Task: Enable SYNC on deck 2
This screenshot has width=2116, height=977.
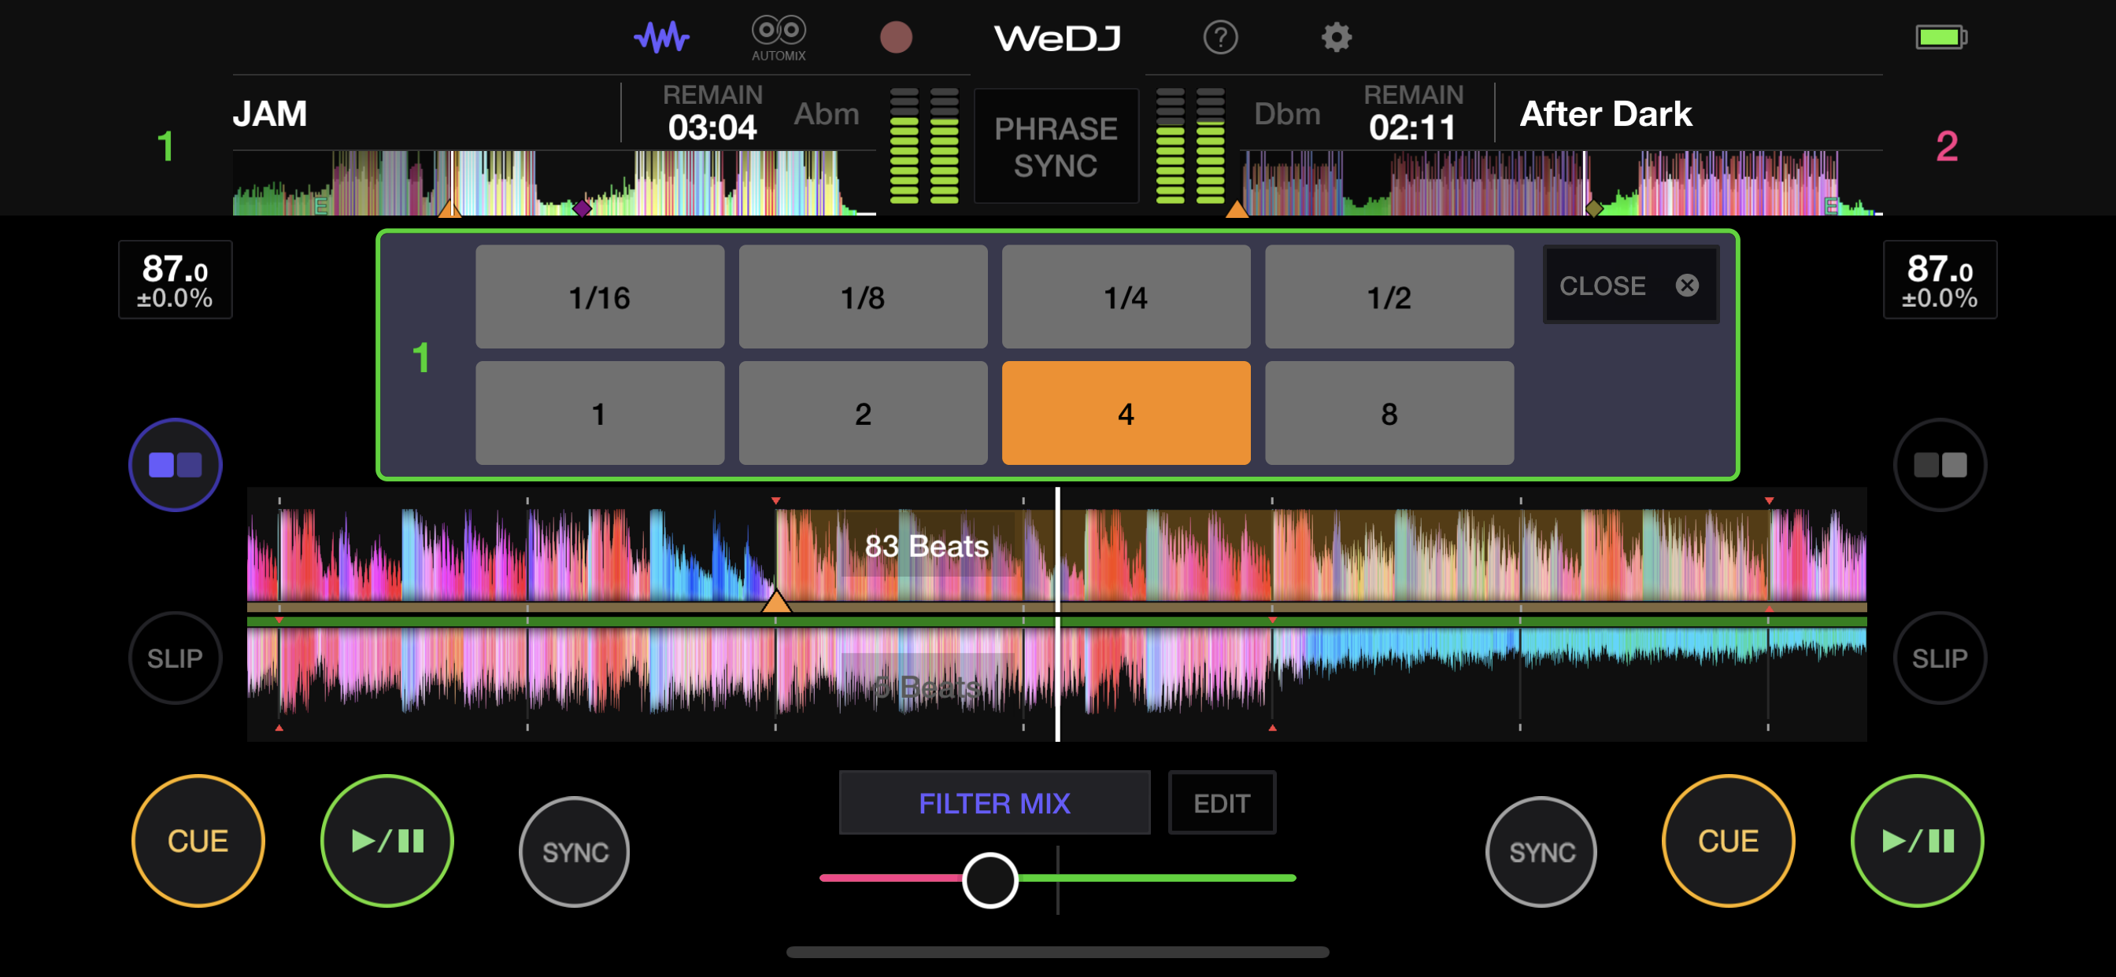Action: tap(1542, 851)
